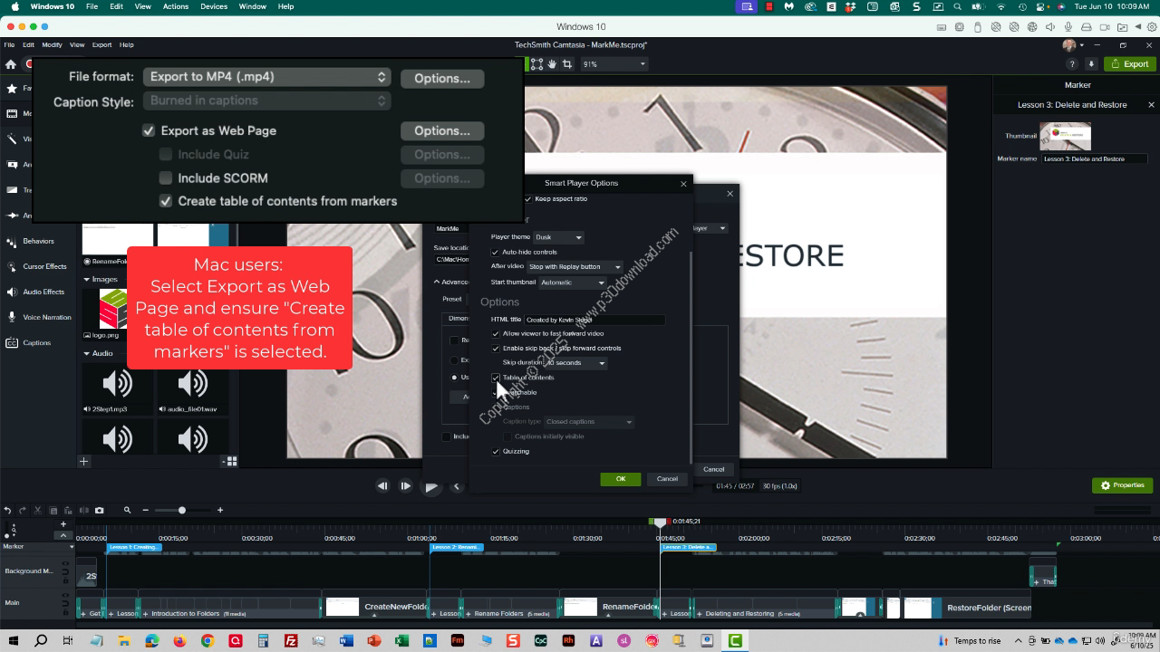This screenshot has height=652, width=1160.
Task: Open Camtasia Edit menu
Action: [x=29, y=44]
